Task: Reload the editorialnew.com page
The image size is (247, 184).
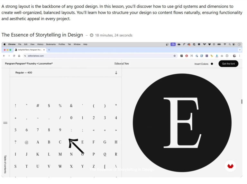Action: (14, 56)
